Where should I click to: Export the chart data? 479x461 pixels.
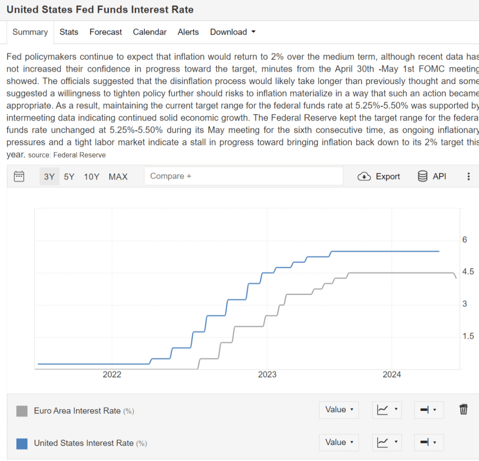(378, 176)
